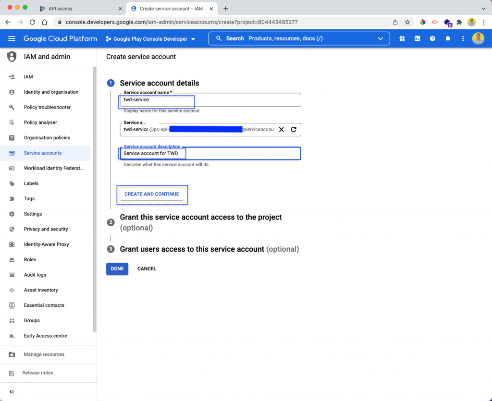Open the Chrome three-dot menu
The image size is (492, 401).
point(484,22)
